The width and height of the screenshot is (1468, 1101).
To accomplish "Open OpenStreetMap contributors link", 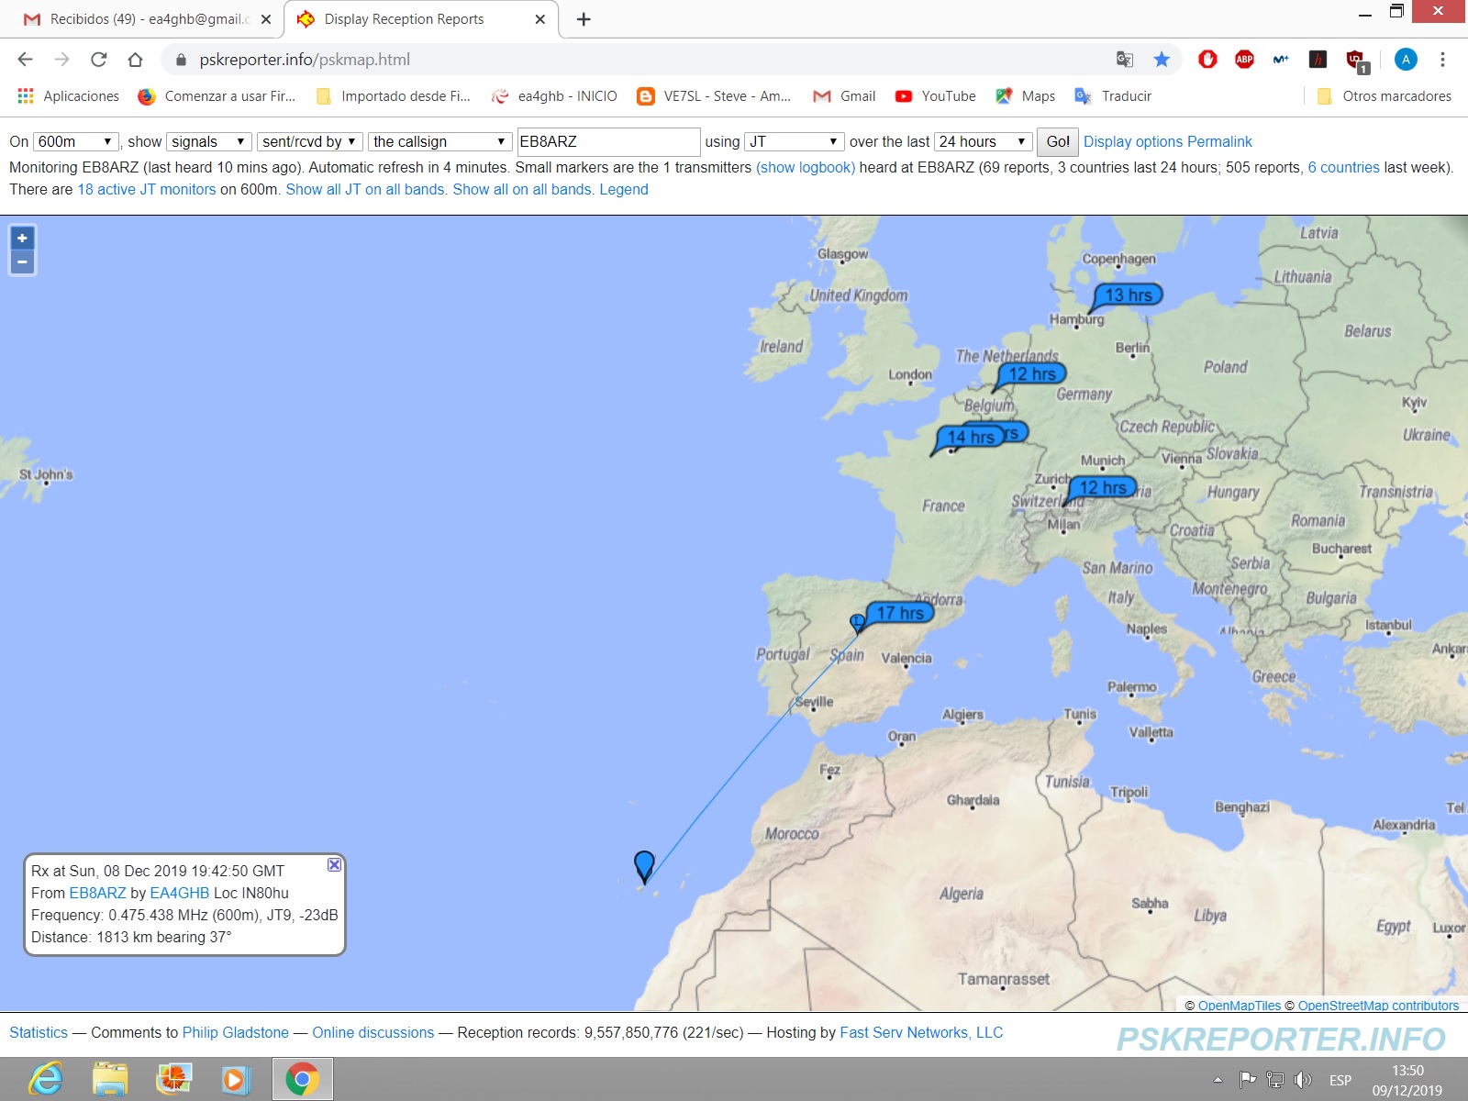I will [1378, 1006].
